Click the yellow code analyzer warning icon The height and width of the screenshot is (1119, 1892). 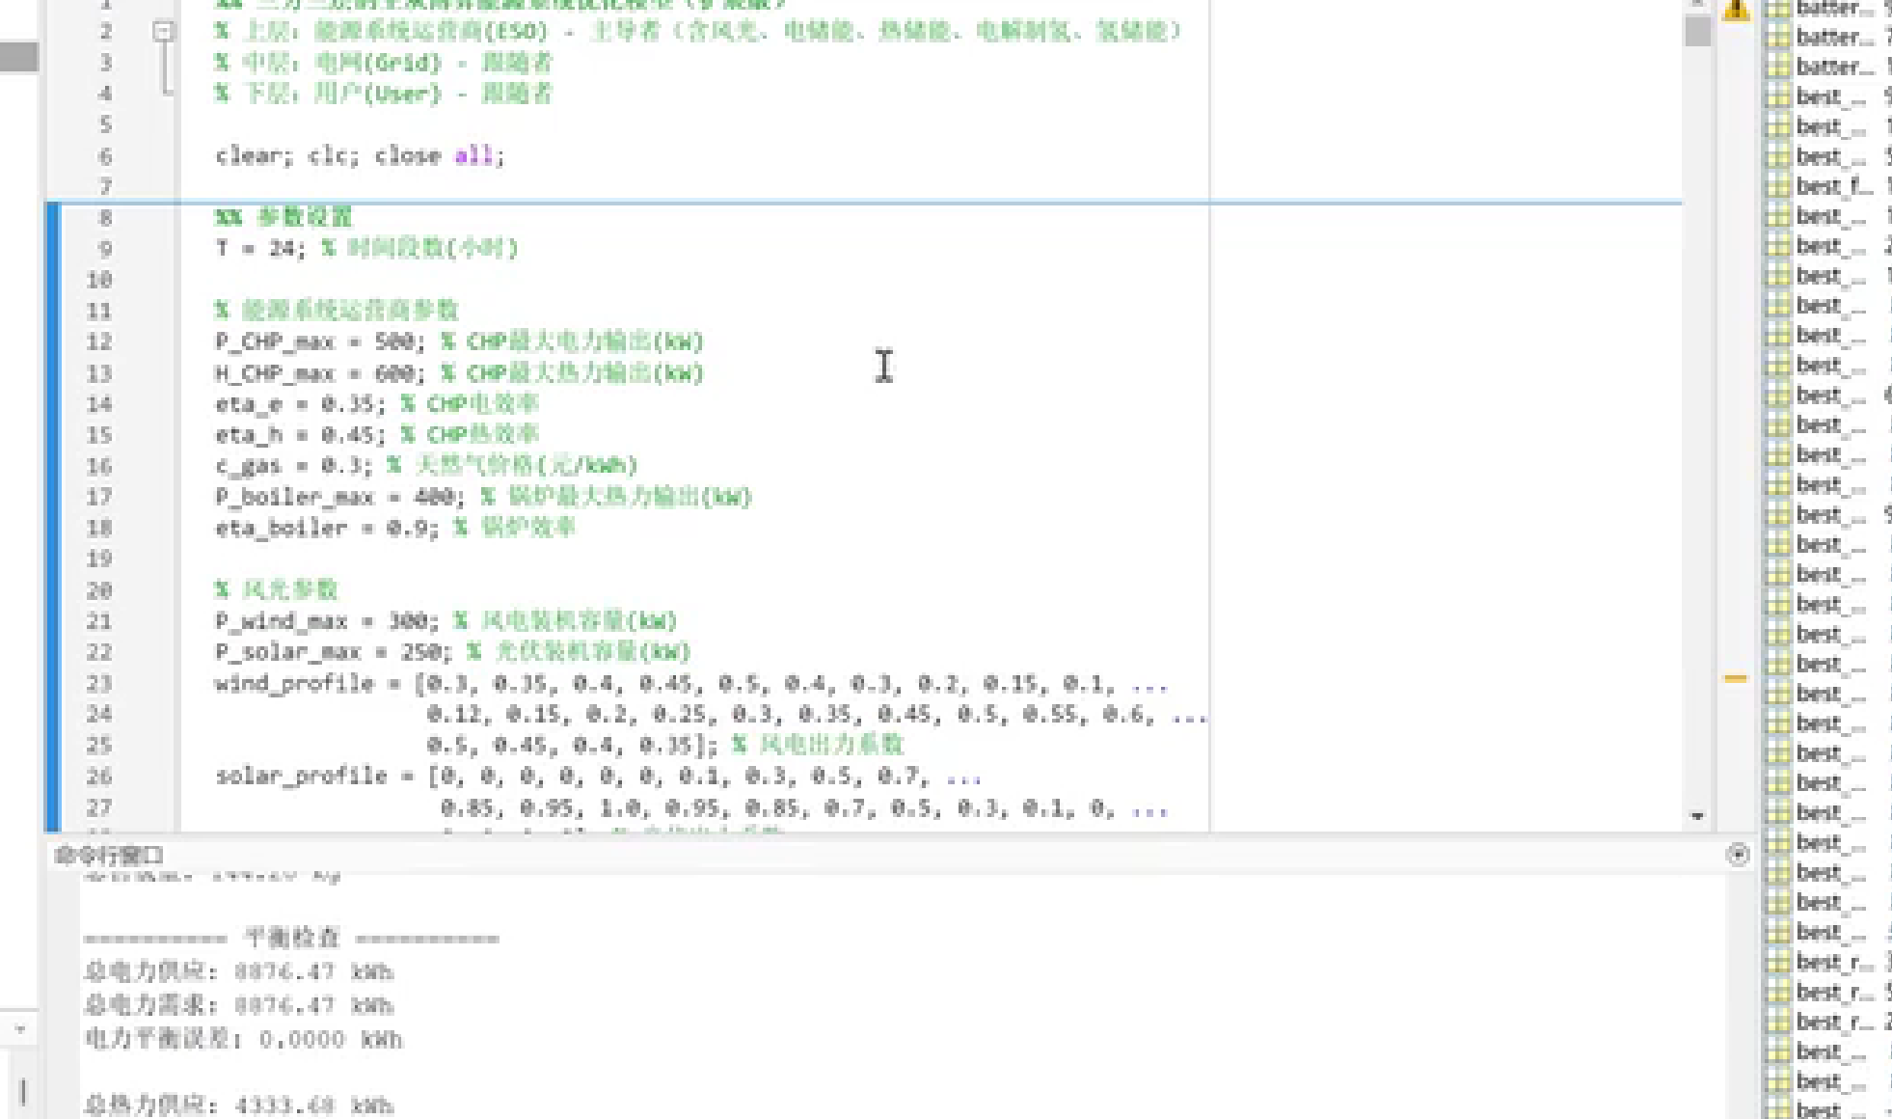1736,10
